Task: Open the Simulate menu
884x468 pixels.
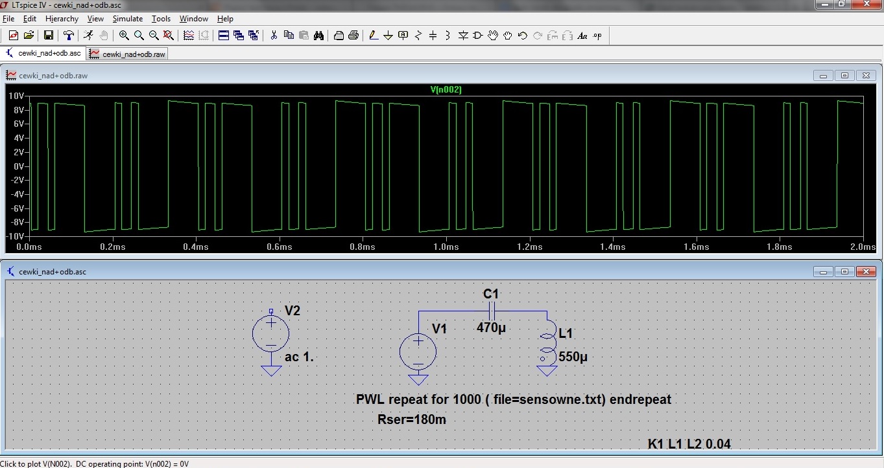Action: (127, 19)
